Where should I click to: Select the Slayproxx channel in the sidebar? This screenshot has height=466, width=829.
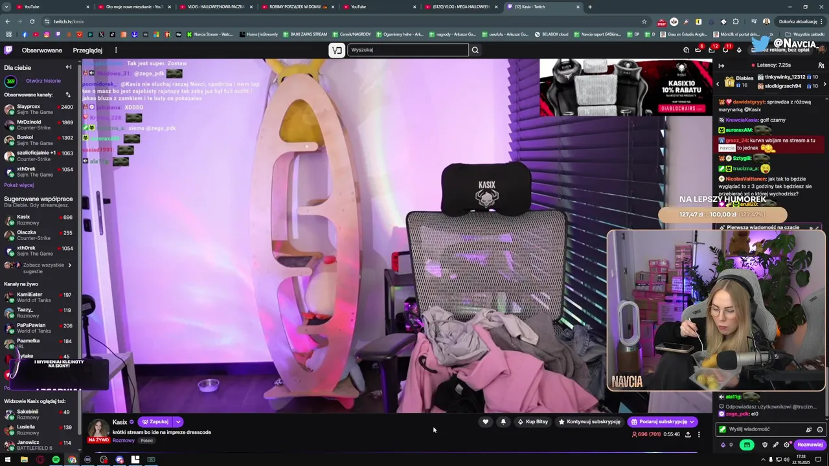39,109
